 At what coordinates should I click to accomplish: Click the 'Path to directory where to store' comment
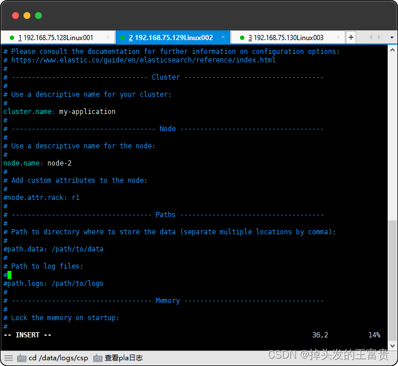click(x=170, y=232)
